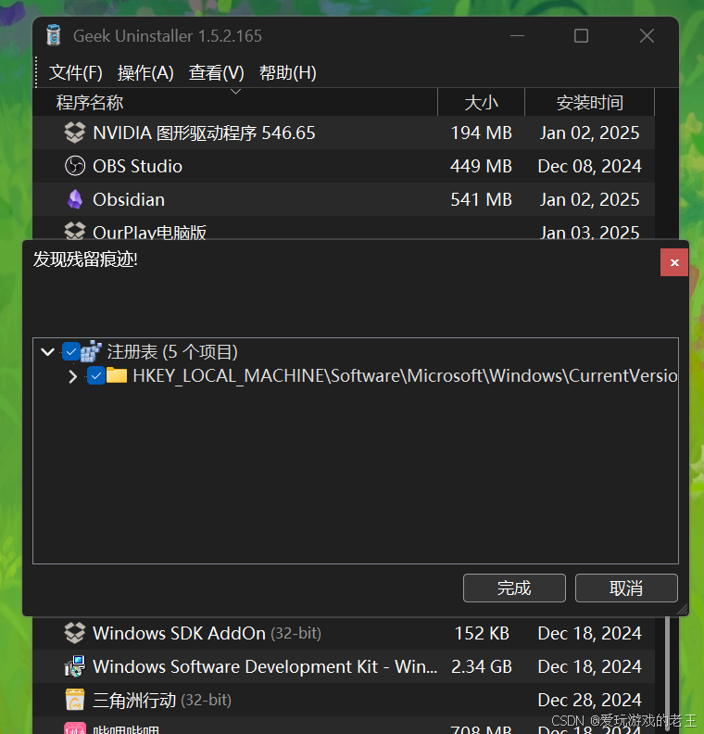Click the Dec 28, 2024 install date
The height and width of the screenshot is (734, 704).
pyautogui.click(x=589, y=700)
